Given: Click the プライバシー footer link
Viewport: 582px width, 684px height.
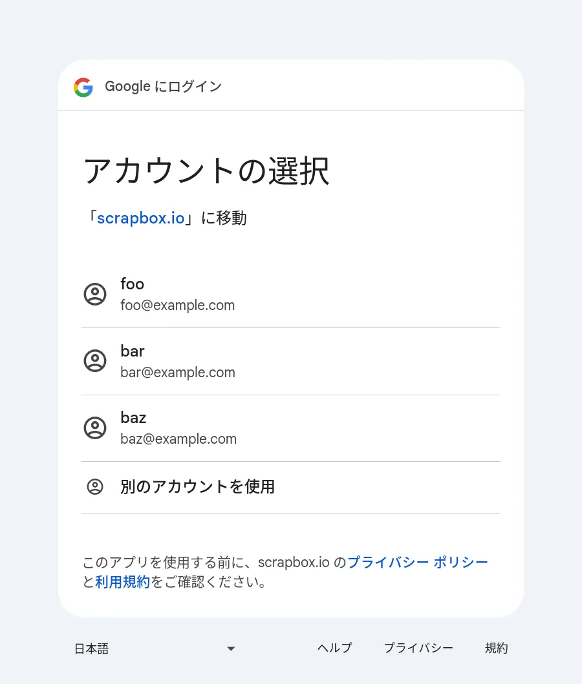Looking at the screenshot, I should tap(418, 648).
